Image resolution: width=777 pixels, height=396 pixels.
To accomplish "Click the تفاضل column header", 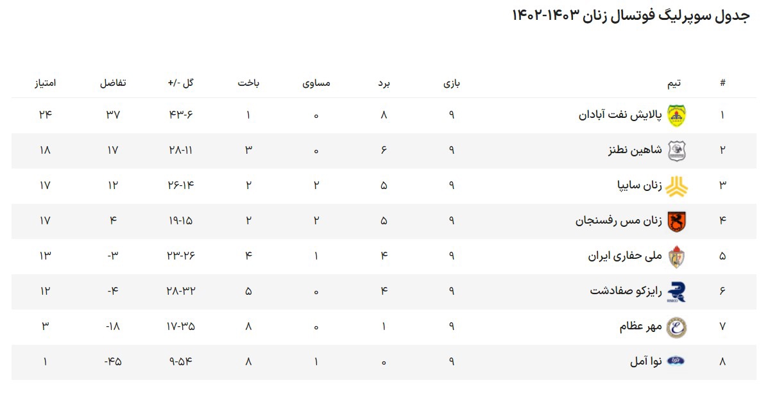I will pyautogui.click(x=113, y=83).
